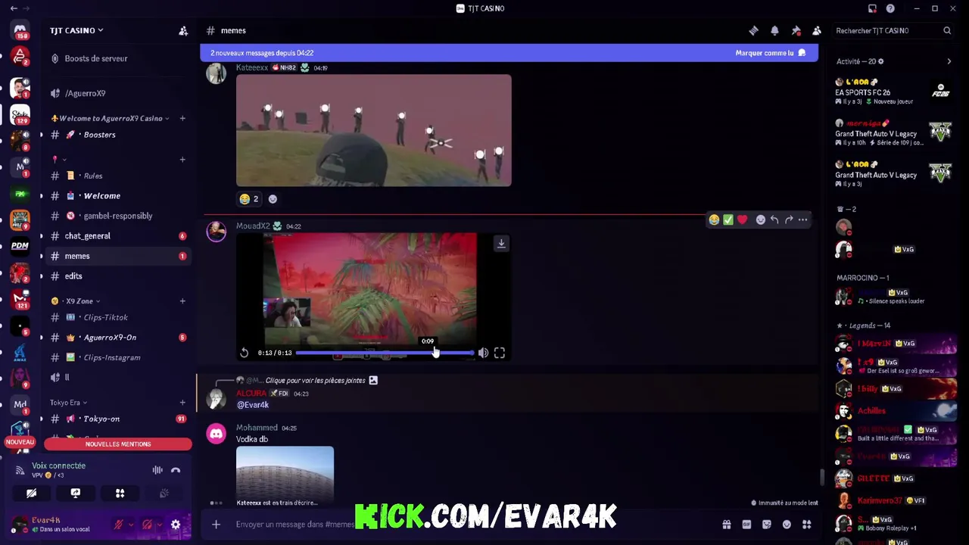Collapse the Tokyo Era category
Screen dimensions: 969x545
pos(68,403)
